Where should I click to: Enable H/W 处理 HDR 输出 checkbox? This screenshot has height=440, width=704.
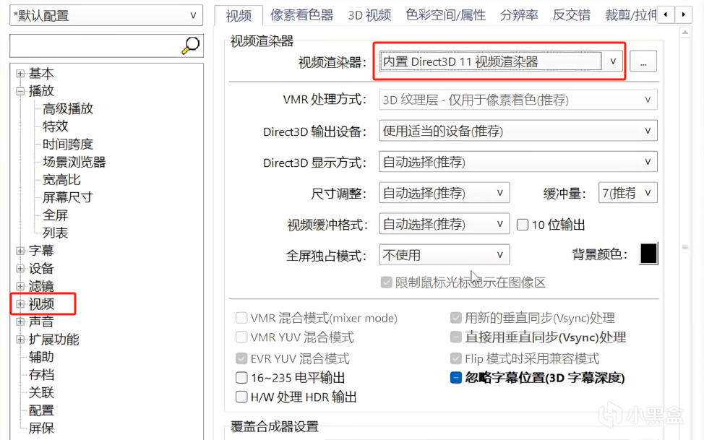241,397
